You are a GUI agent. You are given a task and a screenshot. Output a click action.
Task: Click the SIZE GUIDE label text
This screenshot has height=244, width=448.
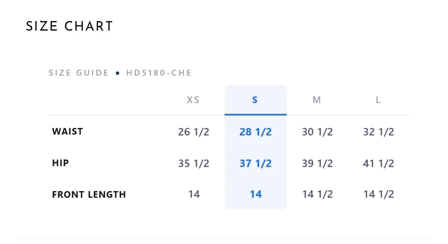point(79,73)
